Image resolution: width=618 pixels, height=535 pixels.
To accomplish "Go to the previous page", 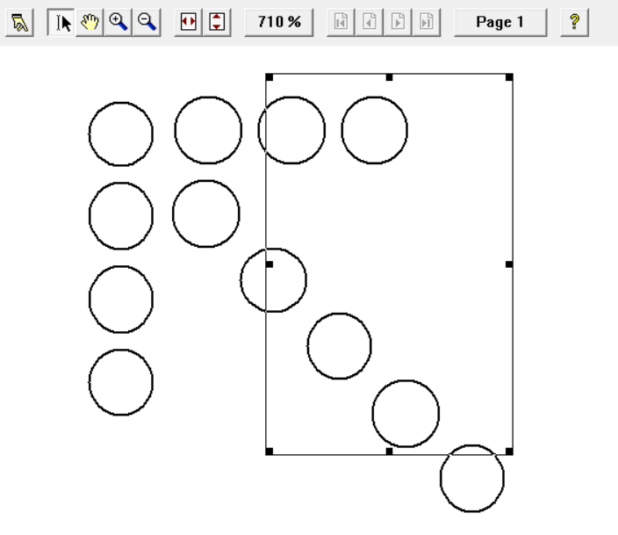I will (x=370, y=22).
